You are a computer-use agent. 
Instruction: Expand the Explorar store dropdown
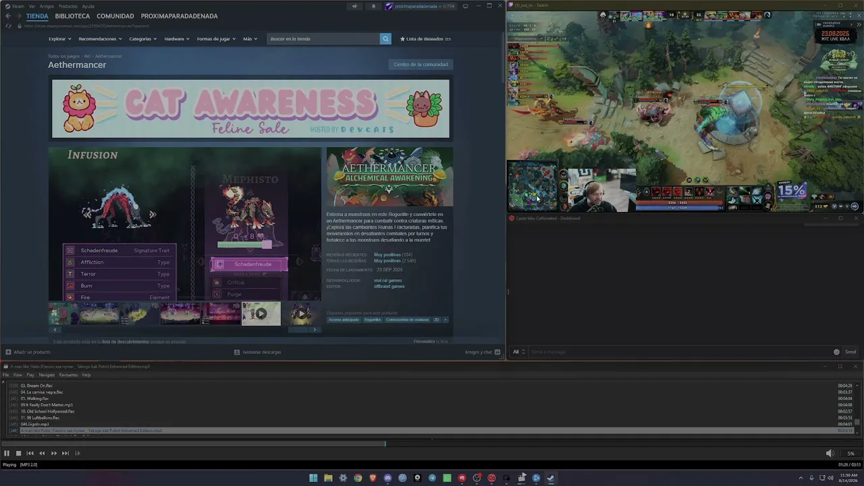(59, 39)
